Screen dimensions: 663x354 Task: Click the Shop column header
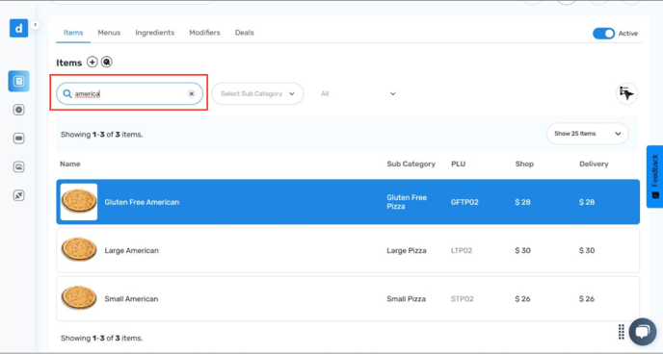coord(524,164)
